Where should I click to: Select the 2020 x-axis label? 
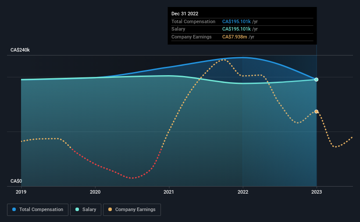coord(95,192)
